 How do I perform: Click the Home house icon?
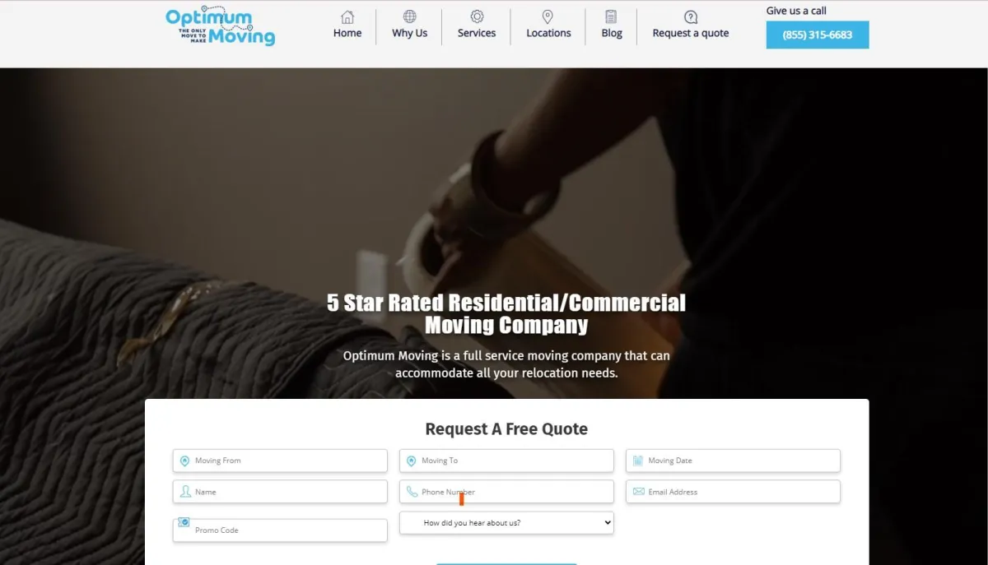click(347, 17)
